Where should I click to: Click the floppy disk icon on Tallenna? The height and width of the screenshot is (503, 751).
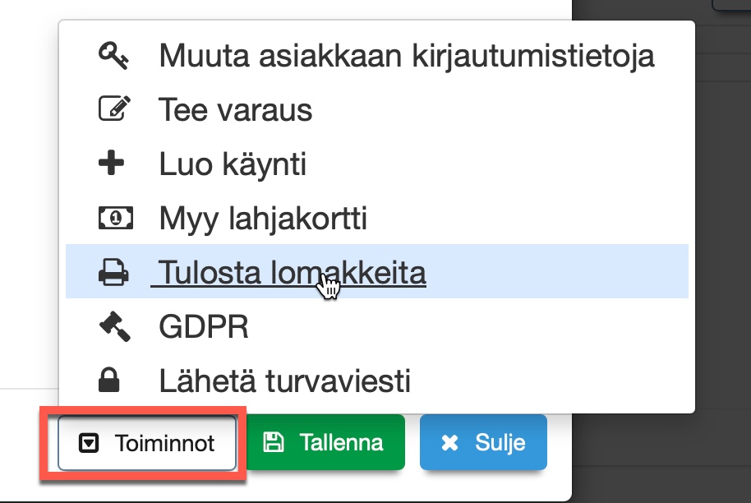tap(272, 443)
